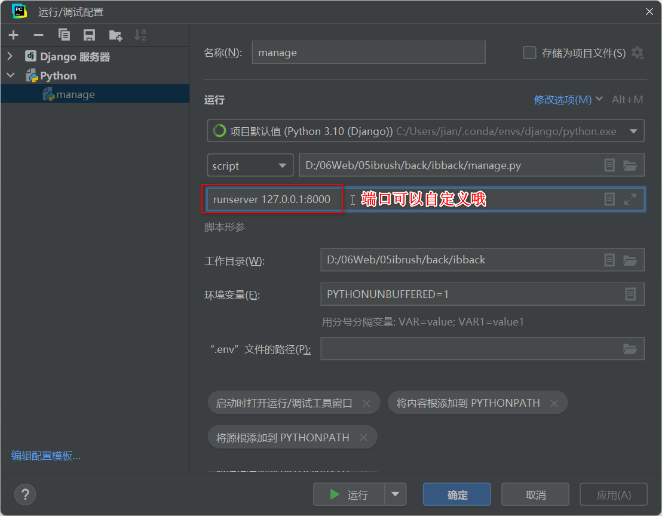Image resolution: width=662 pixels, height=516 pixels.
Task: Click the Add New Configuration plus icon
Action: 13,35
